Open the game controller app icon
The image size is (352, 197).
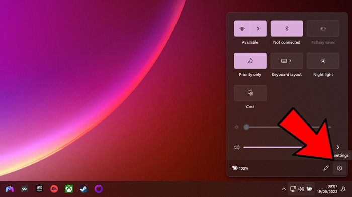point(10,189)
